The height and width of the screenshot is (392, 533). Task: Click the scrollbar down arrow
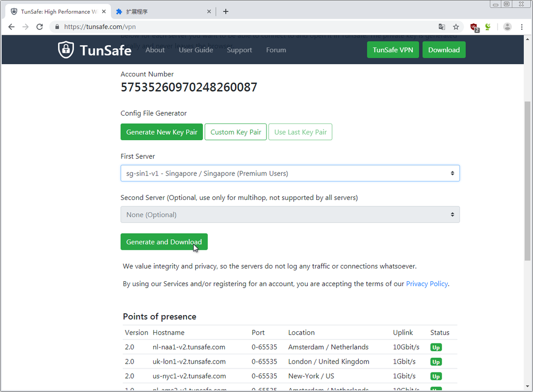click(527, 386)
